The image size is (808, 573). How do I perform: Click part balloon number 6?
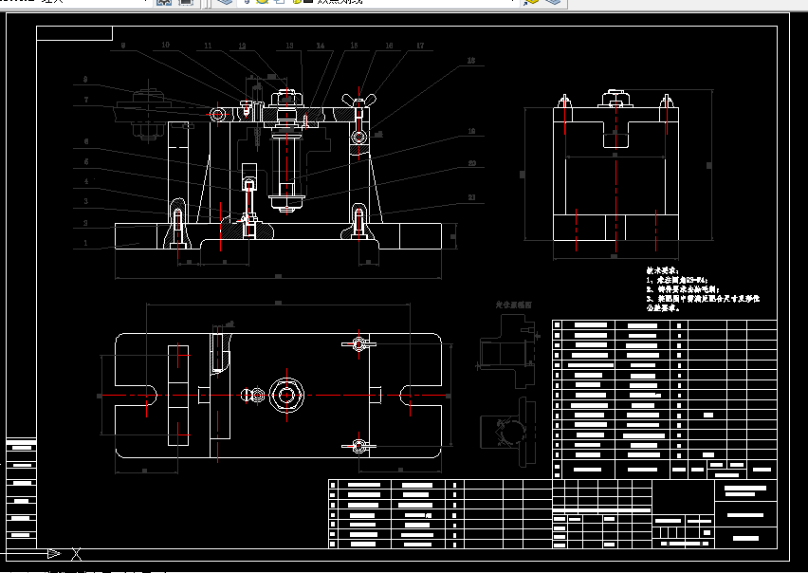[86, 141]
